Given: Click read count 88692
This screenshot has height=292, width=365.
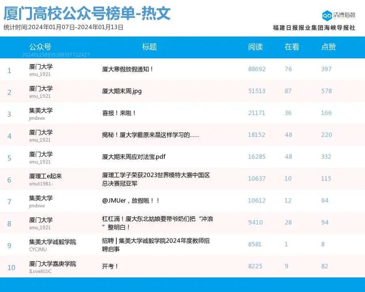Looking at the screenshot, I should pyautogui.click(x=257, y=69).
